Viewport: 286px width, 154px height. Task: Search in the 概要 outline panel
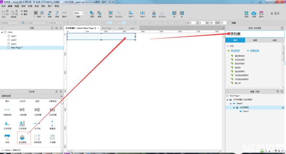(282, 92)
